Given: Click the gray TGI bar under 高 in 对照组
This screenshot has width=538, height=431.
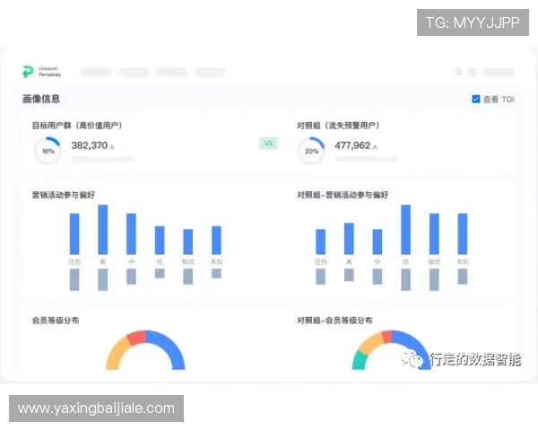Looking at the screenshot, I should point(349,275).
